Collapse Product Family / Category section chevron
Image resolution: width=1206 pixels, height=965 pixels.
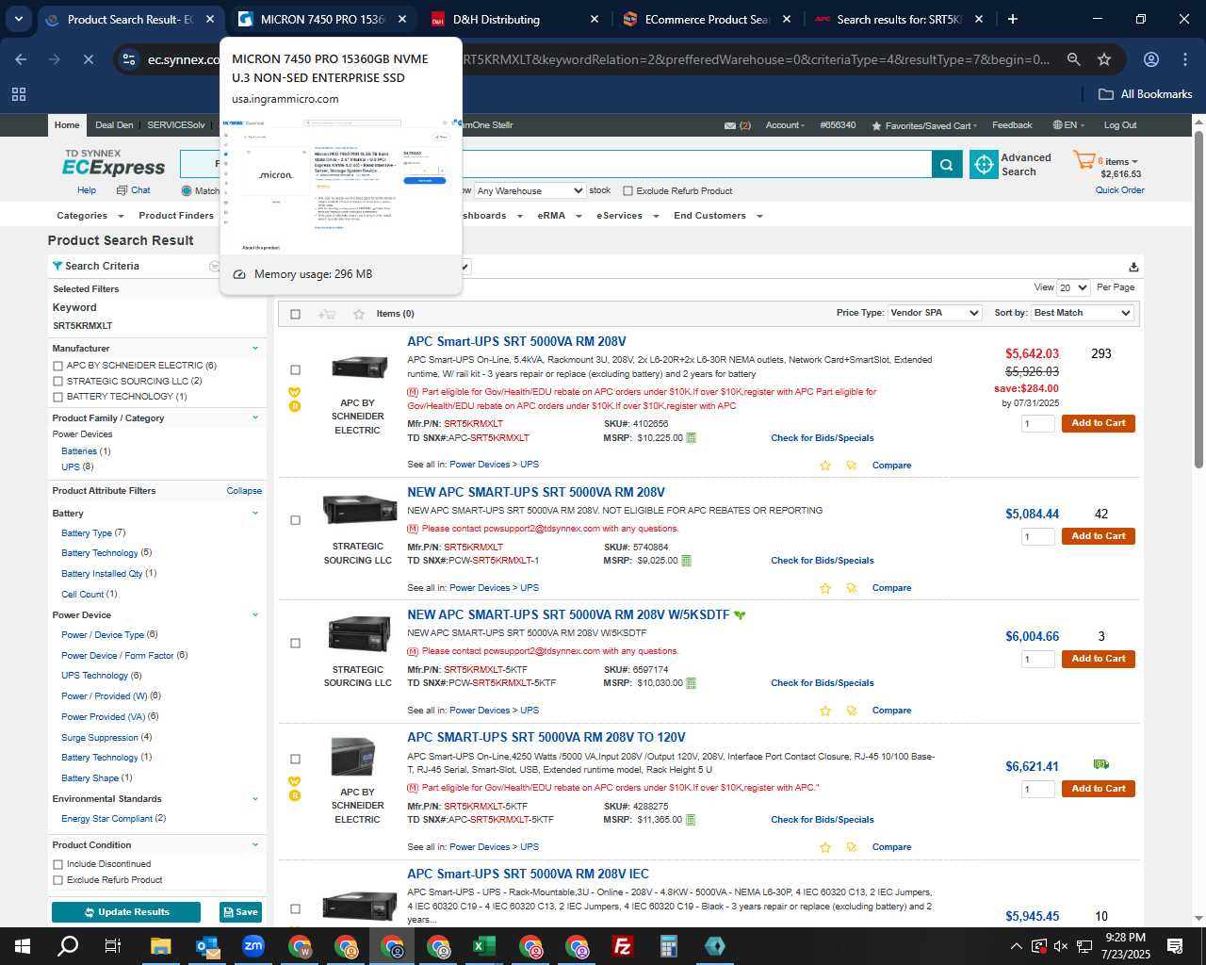(255, 418)
